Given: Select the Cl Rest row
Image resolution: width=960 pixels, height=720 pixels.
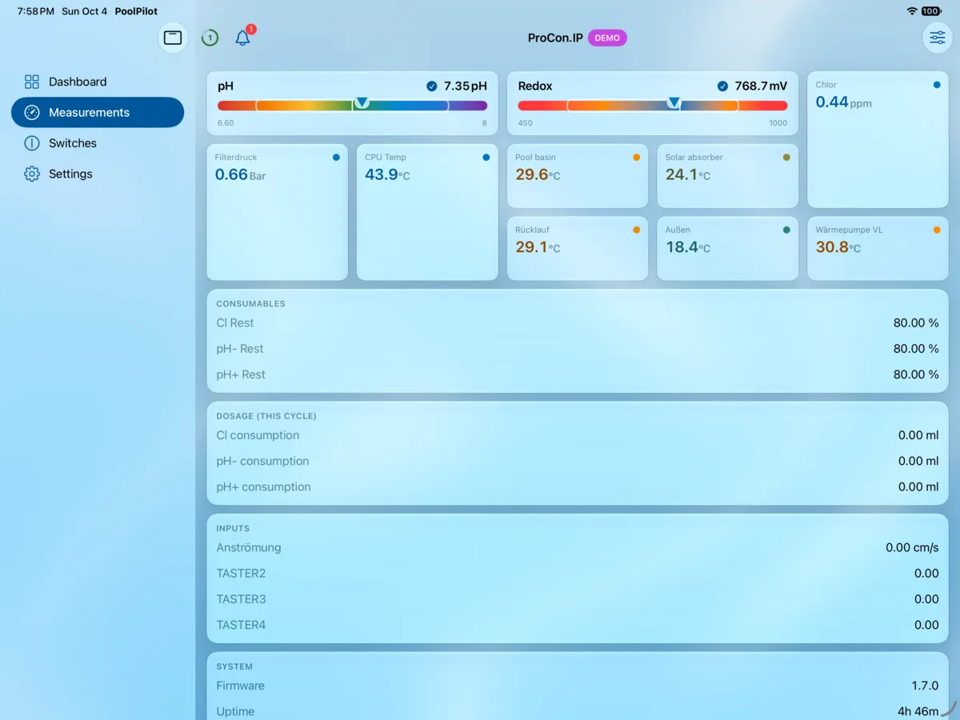Looking at the screenshot, I should pos(578,323).
